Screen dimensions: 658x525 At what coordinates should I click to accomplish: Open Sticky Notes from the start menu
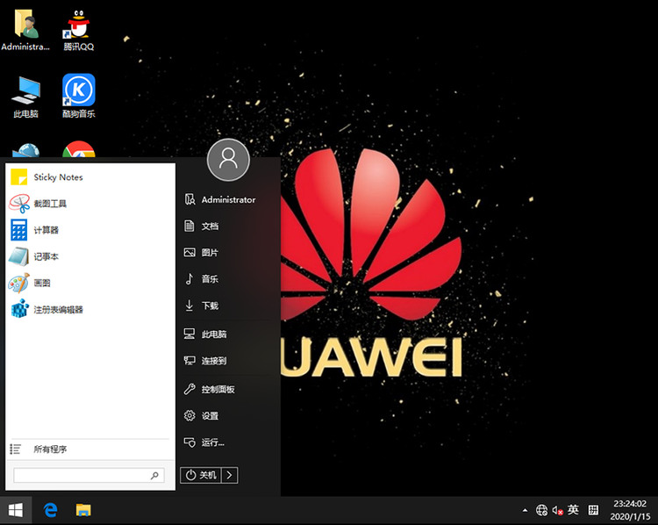(90, 177)
